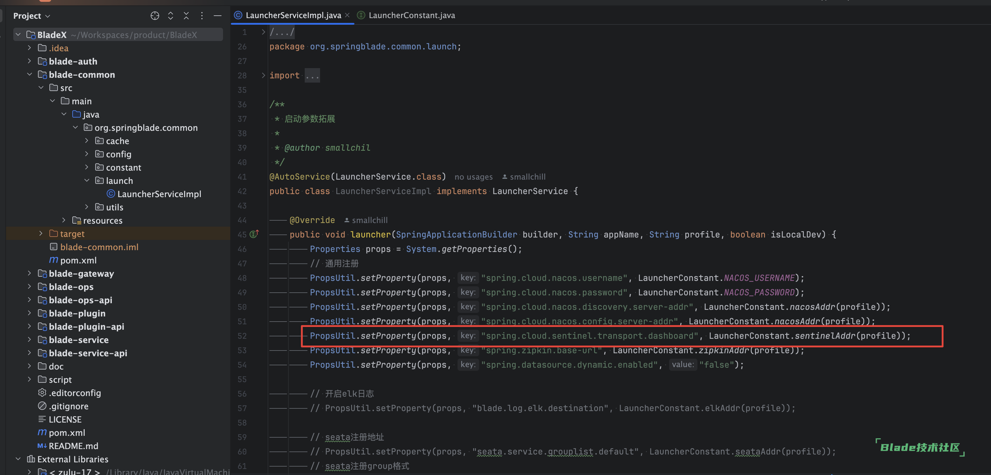This screenshot has width=991, height=475.
Task: Expand the blade-service module
Action: pos(29,340)
